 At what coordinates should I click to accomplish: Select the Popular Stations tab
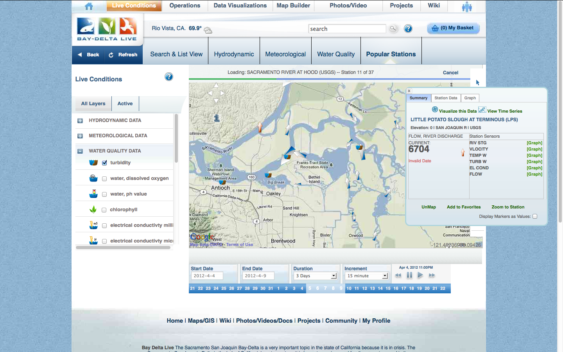(x=391, y=54)
